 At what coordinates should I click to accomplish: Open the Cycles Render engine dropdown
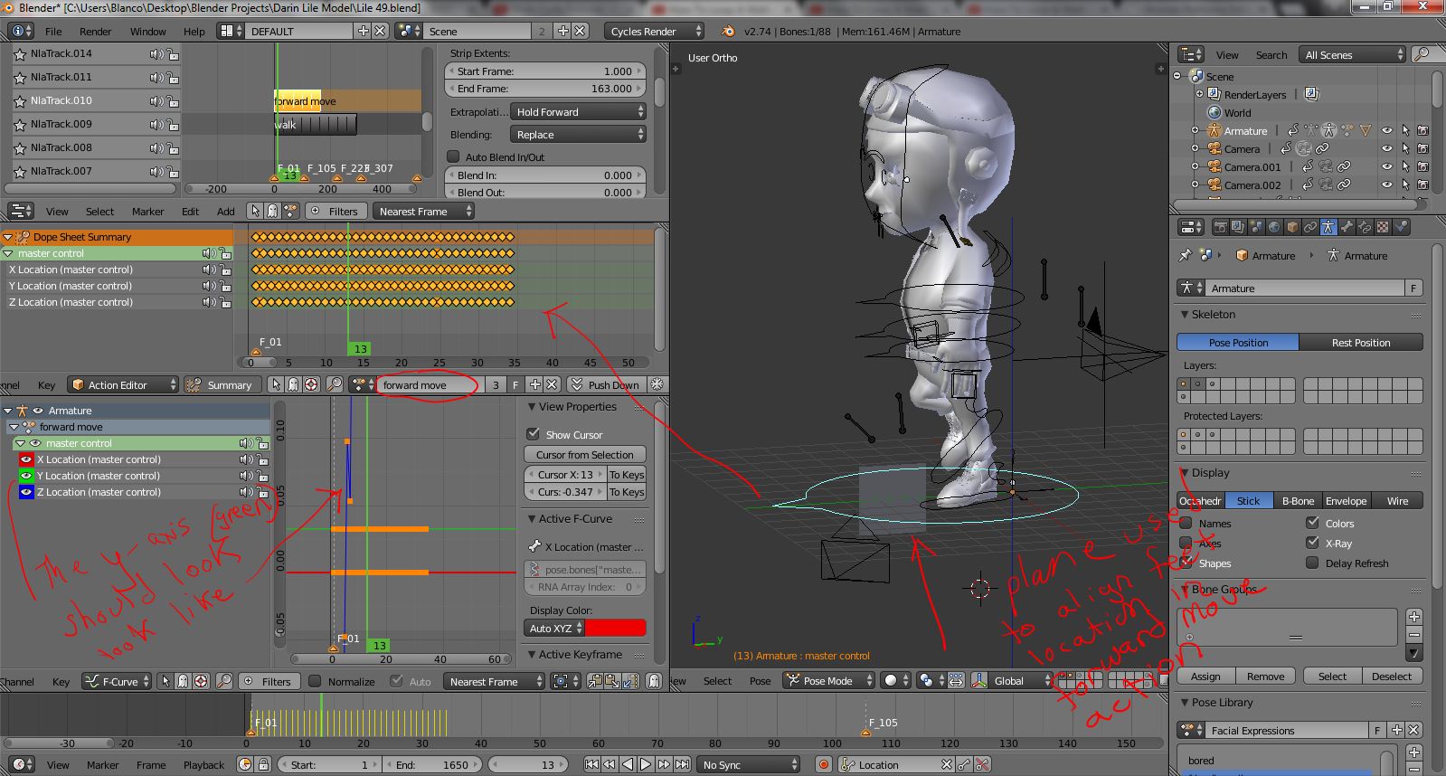(x=654, y=32)
